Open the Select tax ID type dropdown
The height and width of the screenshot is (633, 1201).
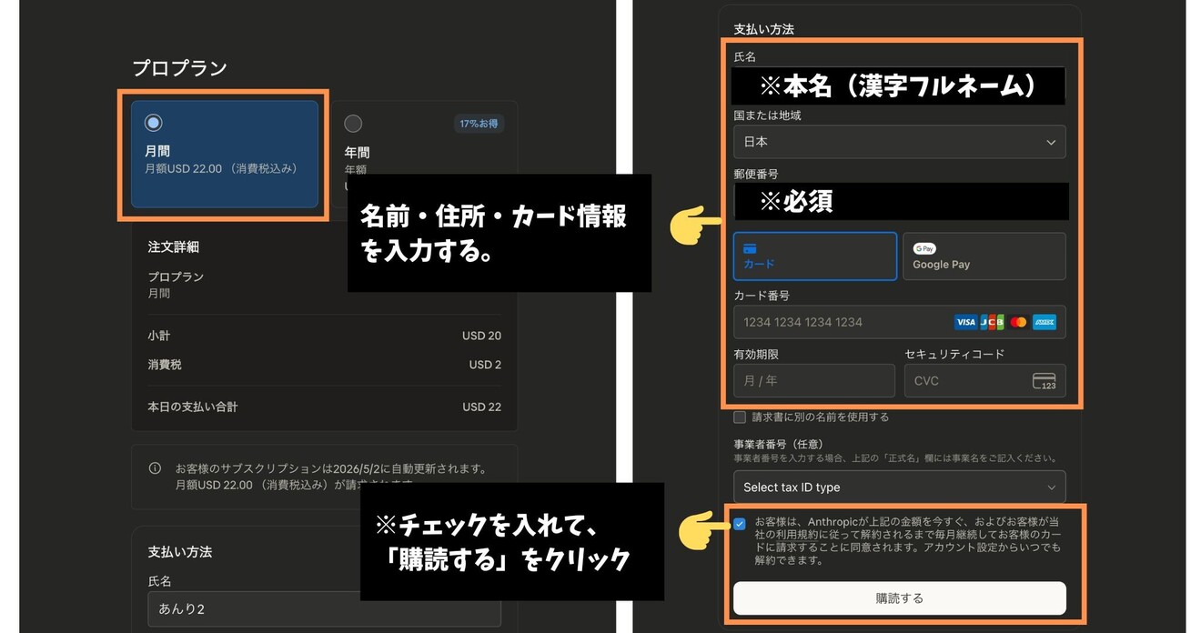point(899,487)
